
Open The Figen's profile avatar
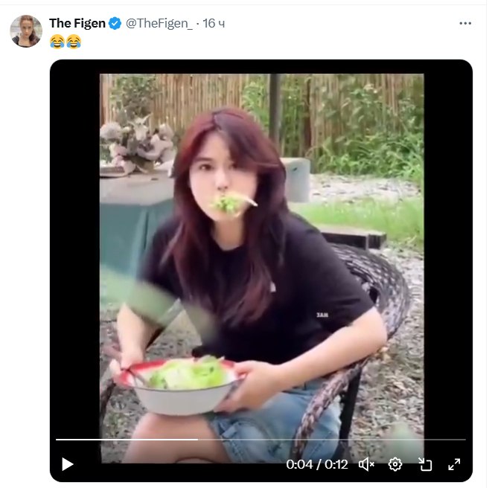[x=26, y=31]
